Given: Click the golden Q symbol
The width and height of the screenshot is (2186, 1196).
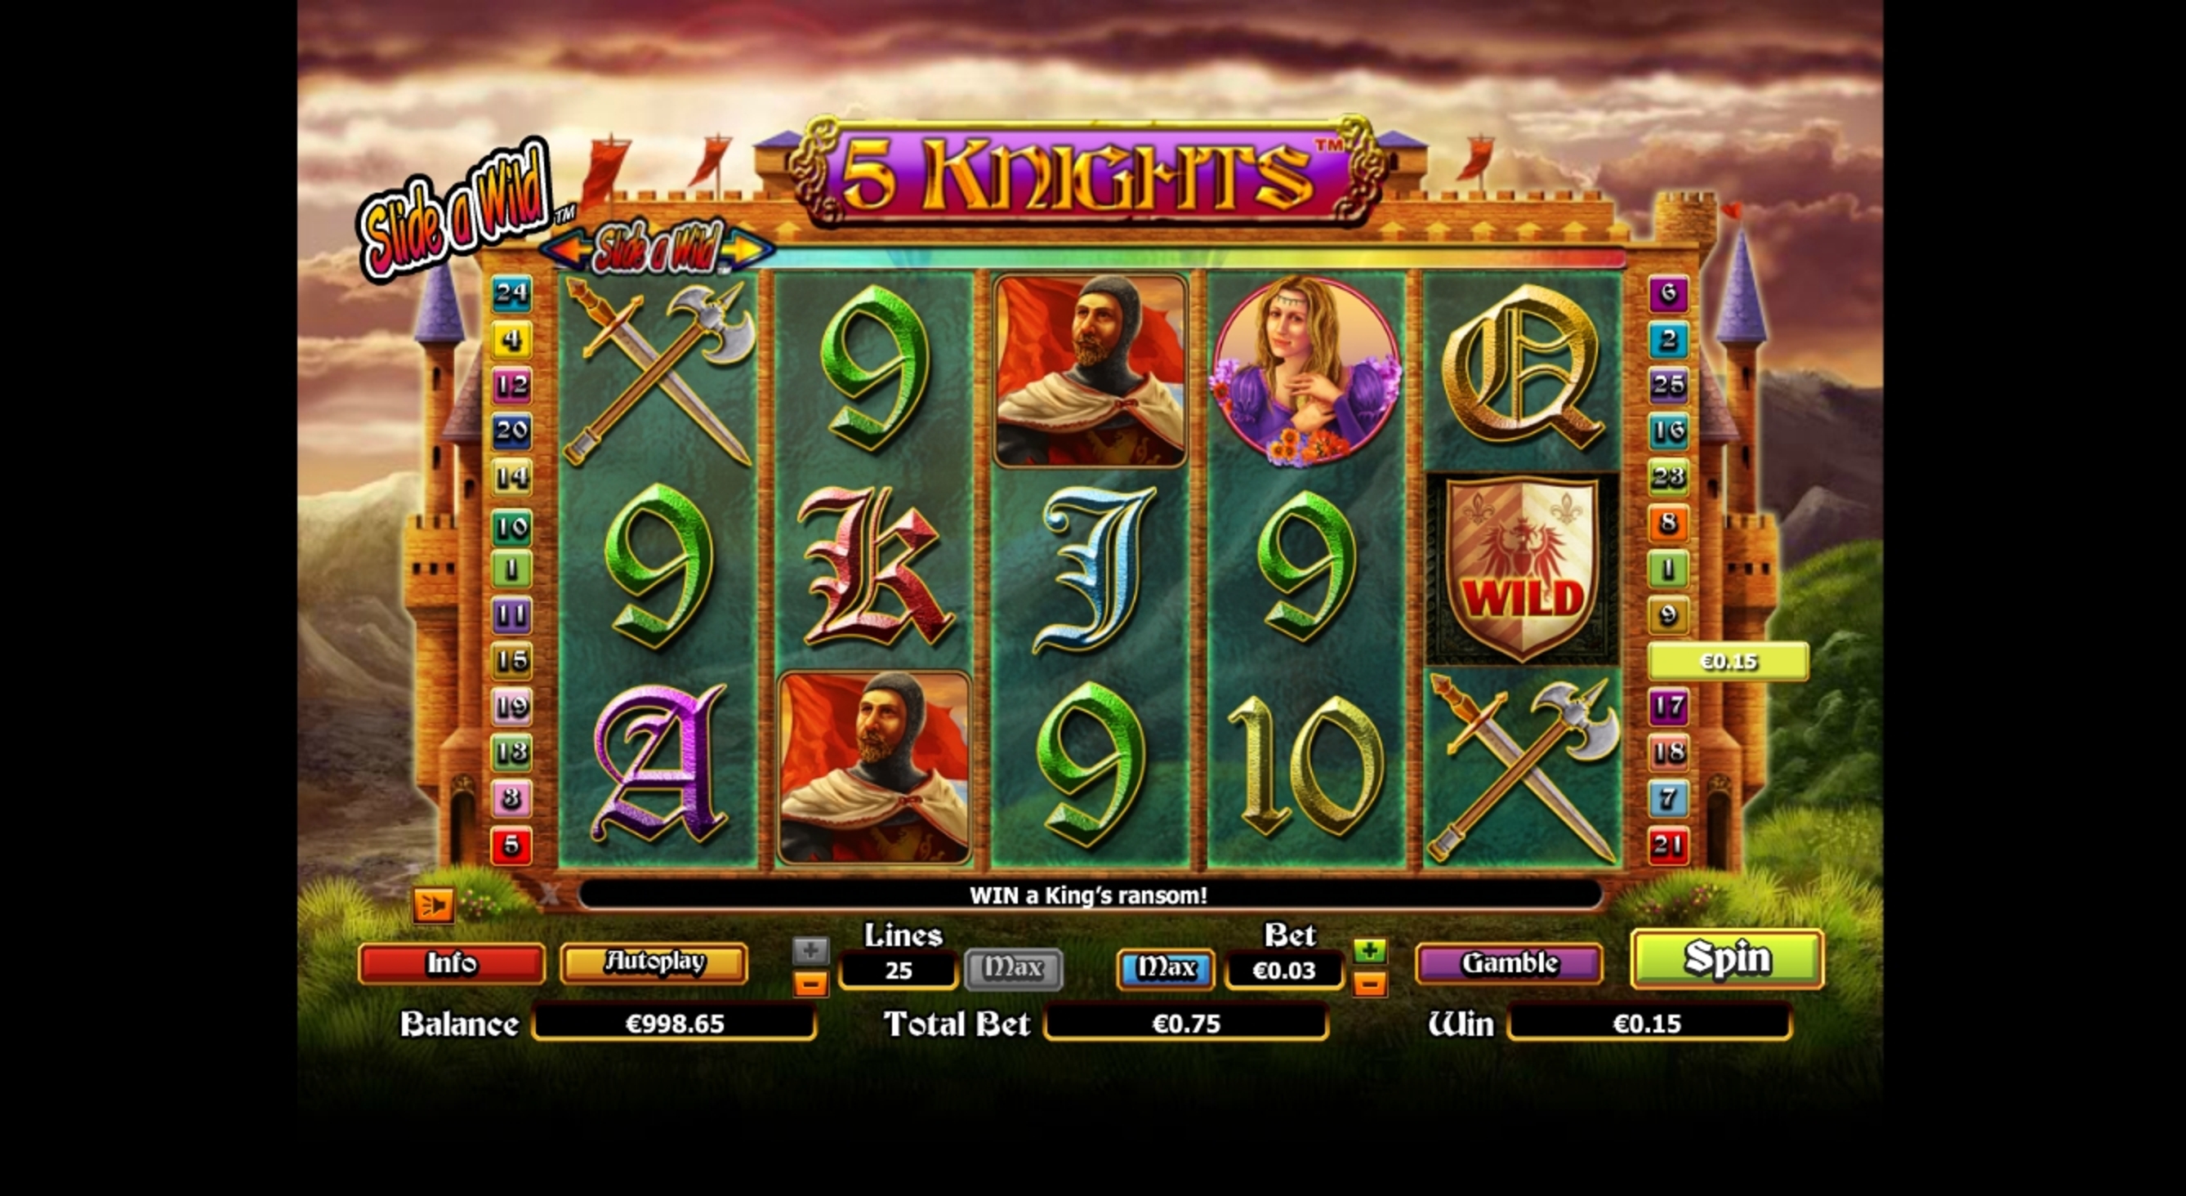Looking at the screenshot, I should 1523,368.
